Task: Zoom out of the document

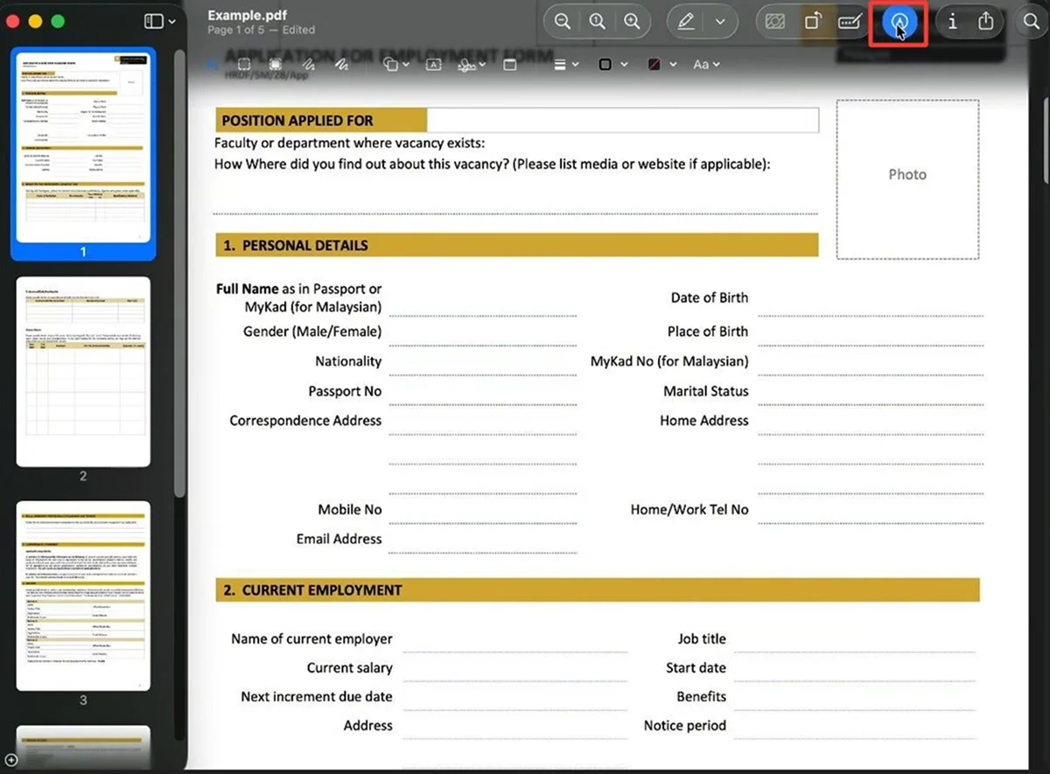Action: click(x=563, y=22)
